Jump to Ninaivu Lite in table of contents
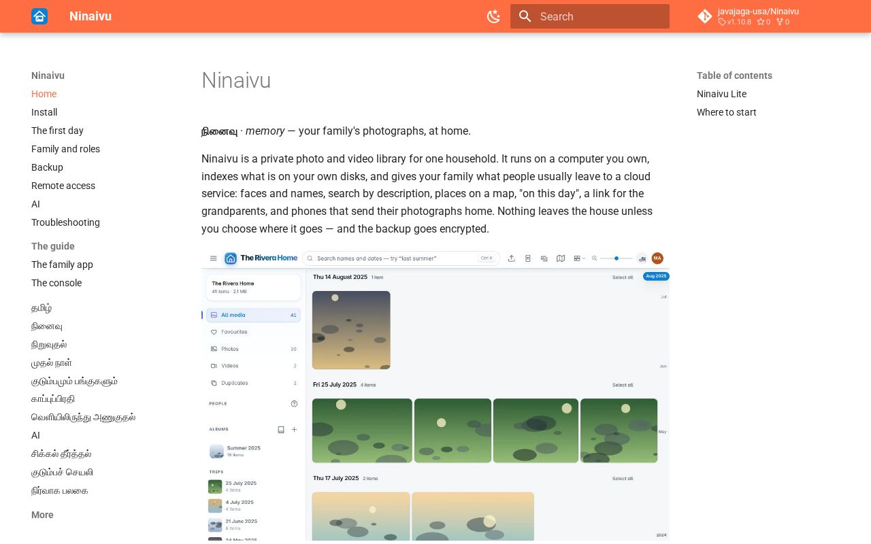The width and height of the screenshot is (871, 544). click(721, 94)
